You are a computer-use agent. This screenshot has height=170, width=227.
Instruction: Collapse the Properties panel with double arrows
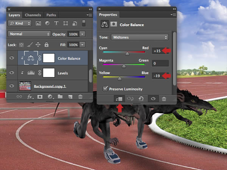pos(174,9)
